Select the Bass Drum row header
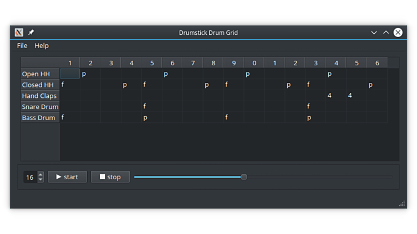Image resolution: width=417 pixels, height=234 pixels. coord(40,118)
